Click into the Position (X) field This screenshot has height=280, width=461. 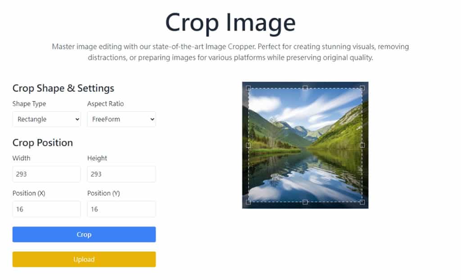click(x=46, y=209)
